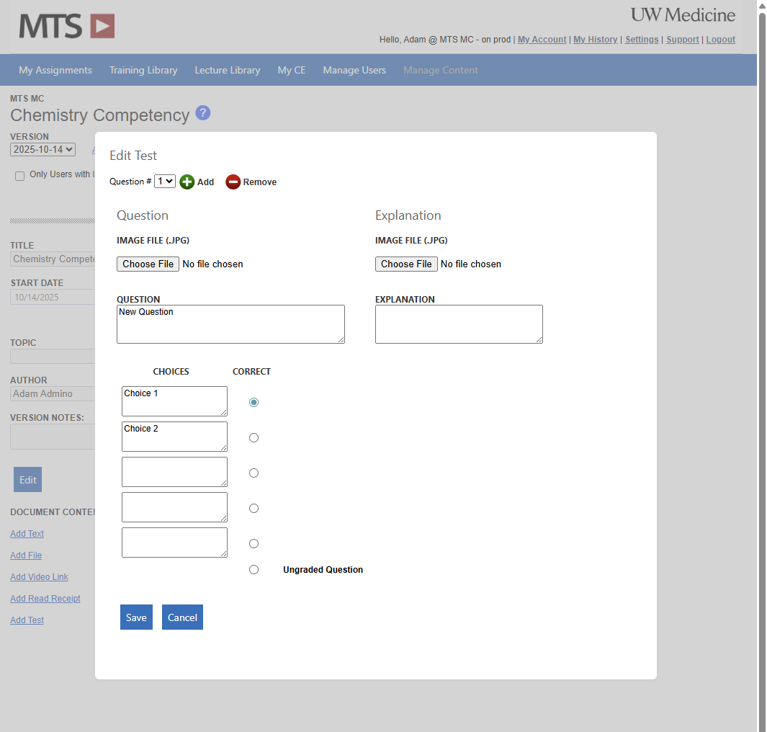767x732 pixels.
Task: Click inside the Explanation text area
Action: (459, 323)
